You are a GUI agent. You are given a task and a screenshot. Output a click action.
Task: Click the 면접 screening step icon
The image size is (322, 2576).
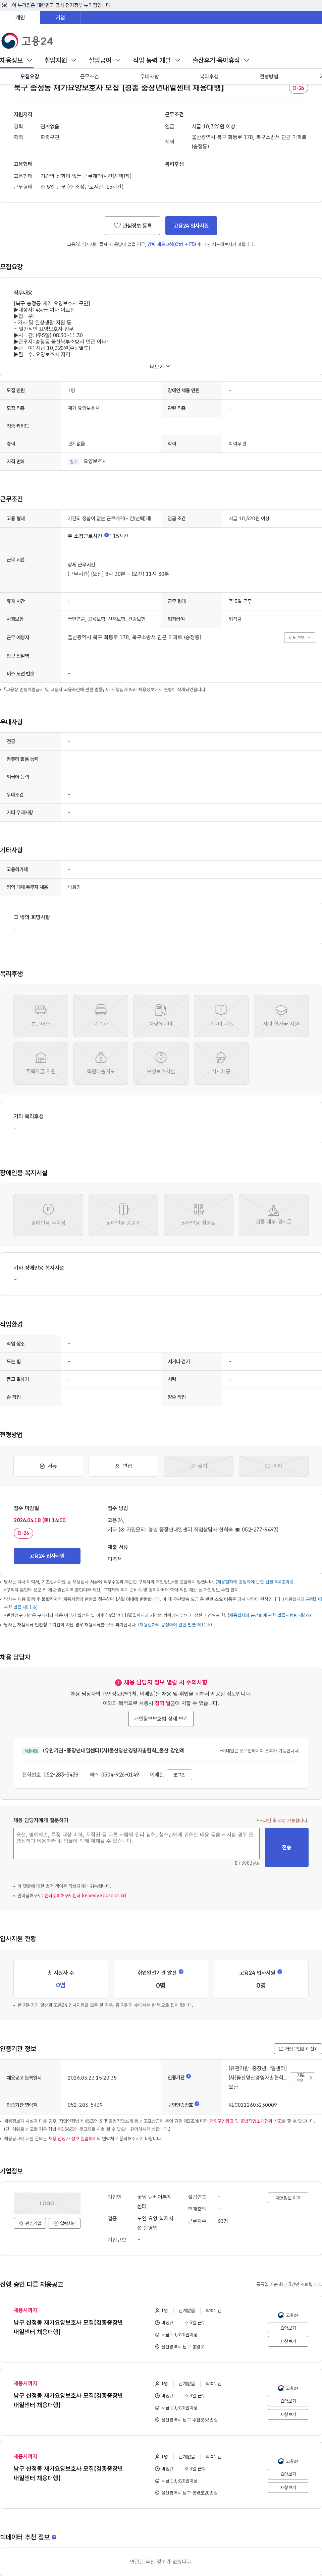pos(123,1466)
